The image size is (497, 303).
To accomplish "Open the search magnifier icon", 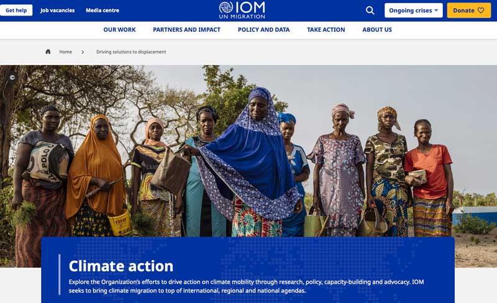I will pyautogui.click(x=370, y=11).
